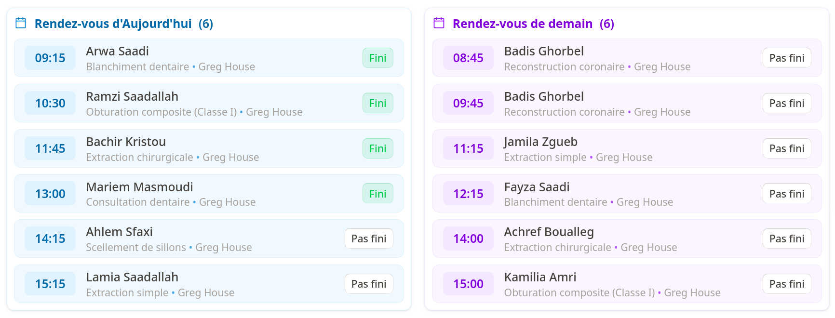
Task: Toggle Lamia Saadallah's Pas fini status
Action: (x=369, y=284)
